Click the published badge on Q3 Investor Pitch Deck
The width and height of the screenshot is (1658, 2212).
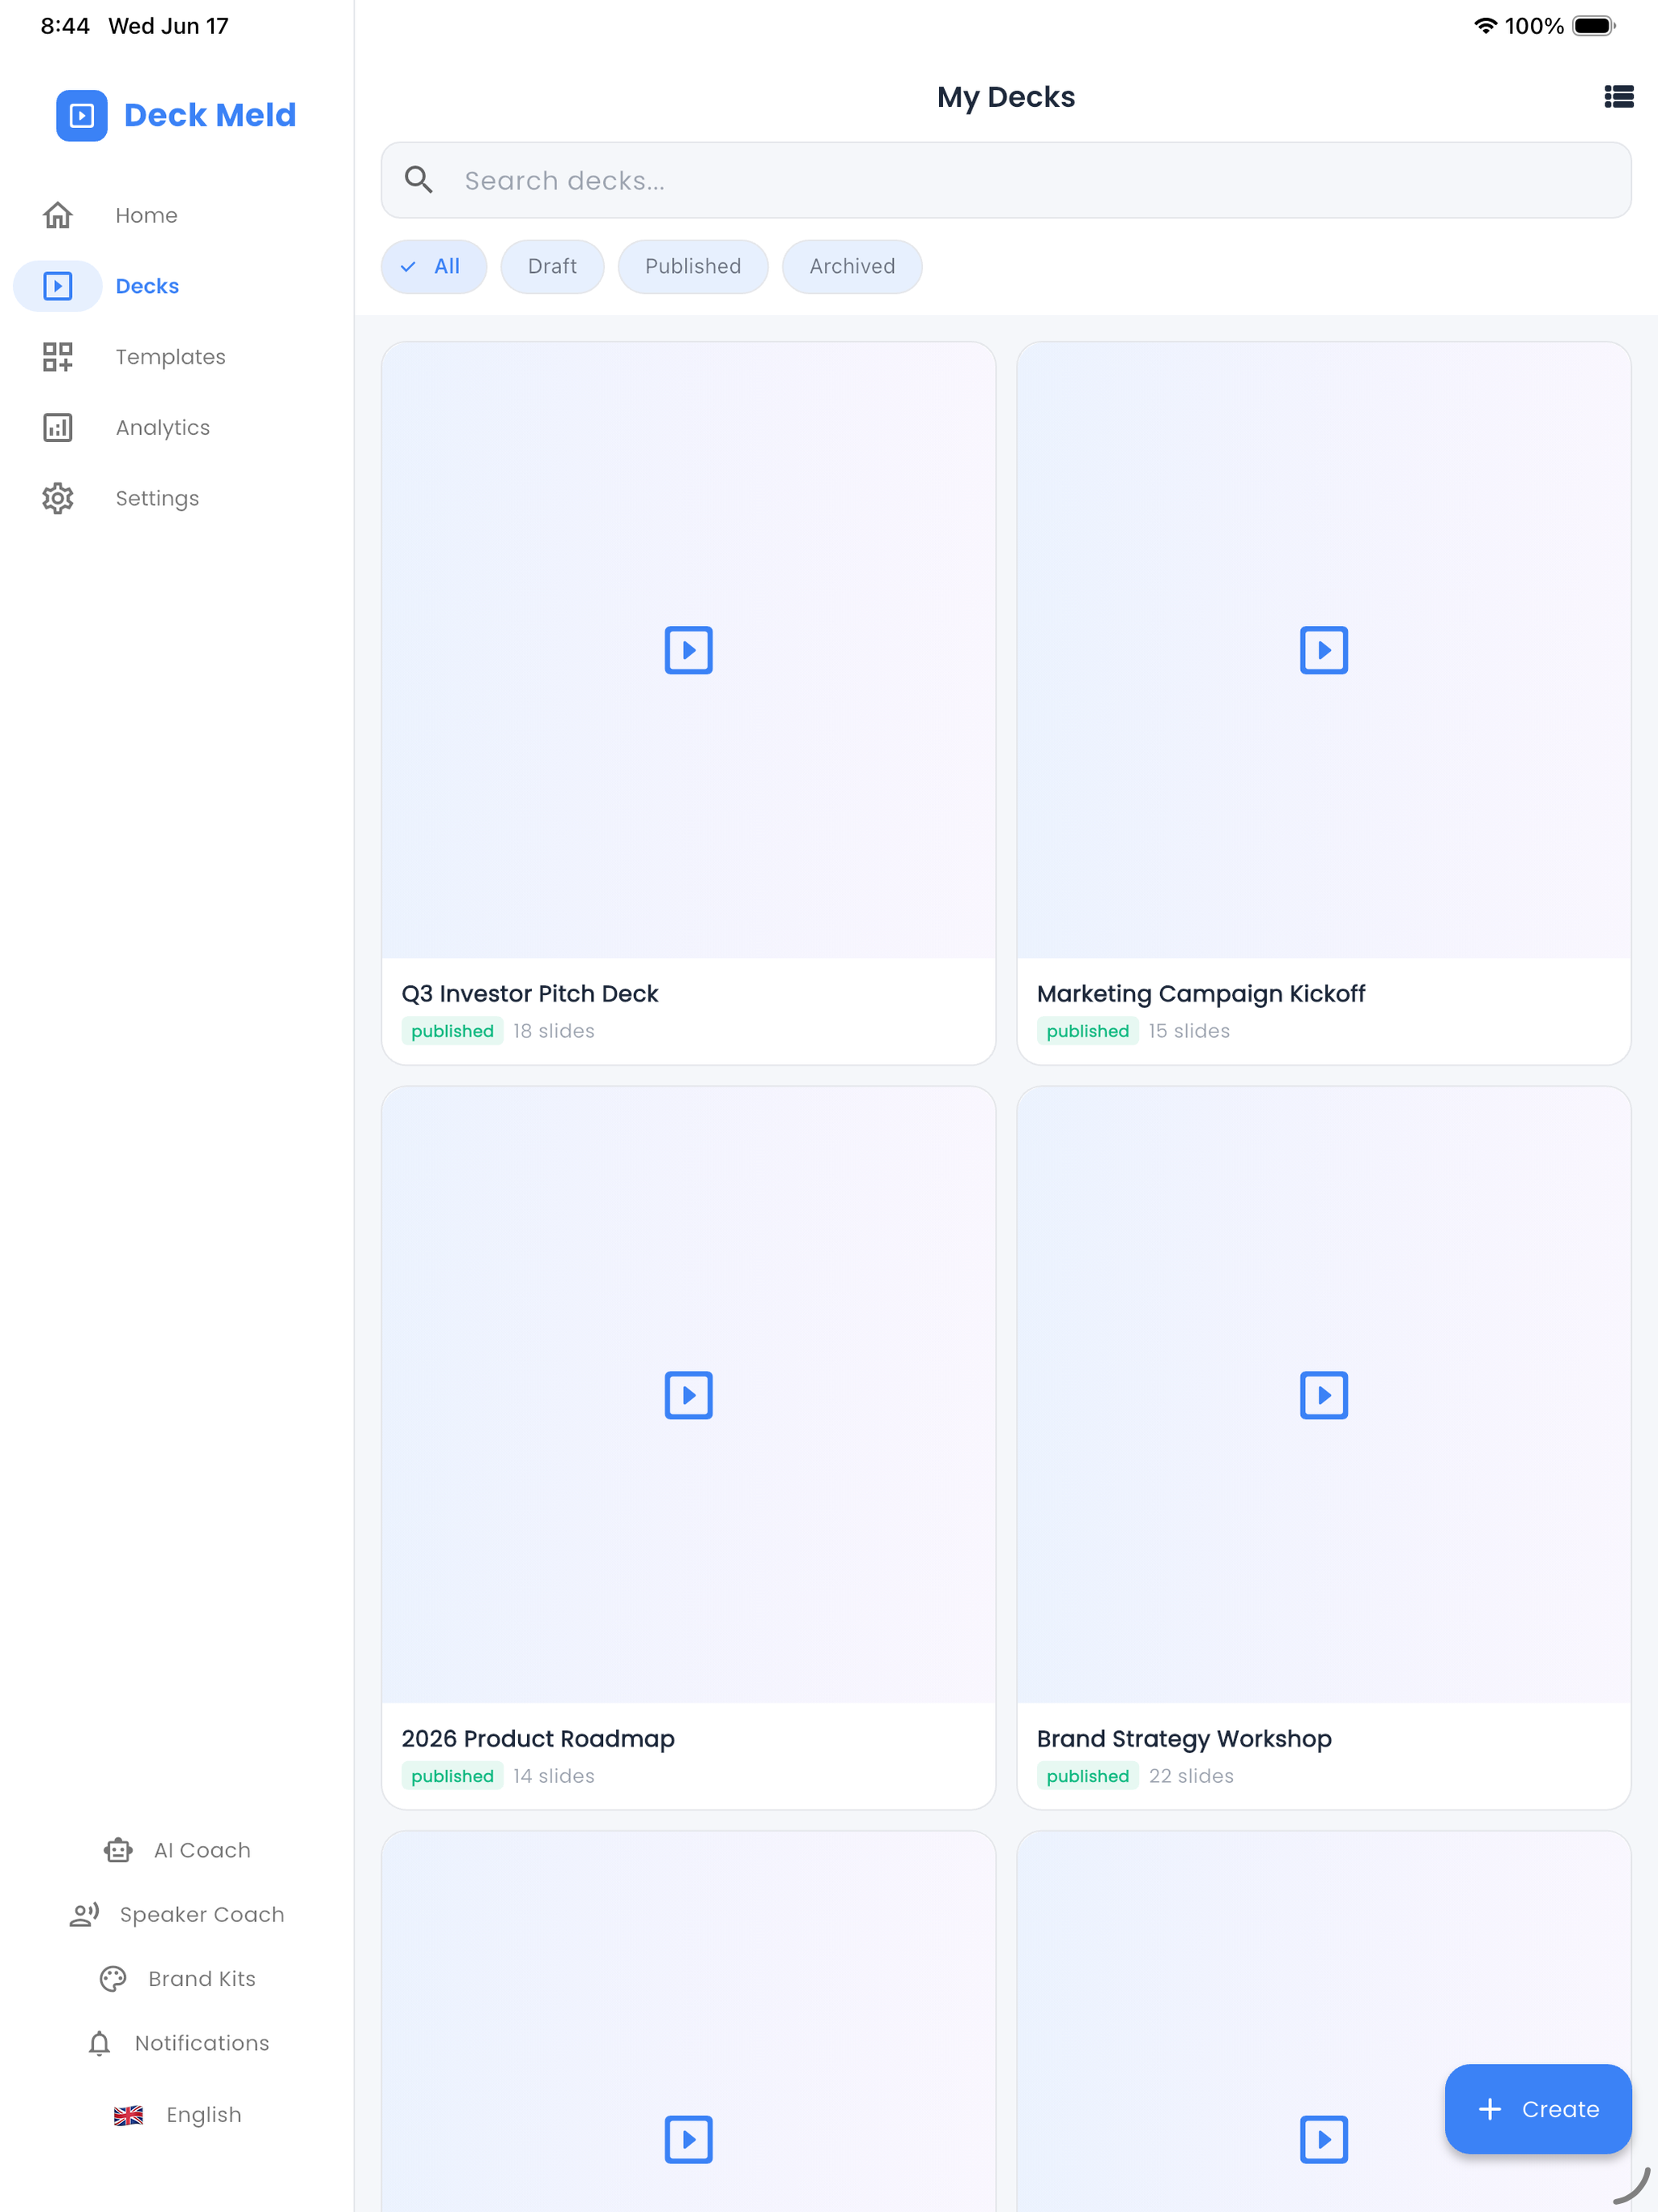tap(452, 1031)
